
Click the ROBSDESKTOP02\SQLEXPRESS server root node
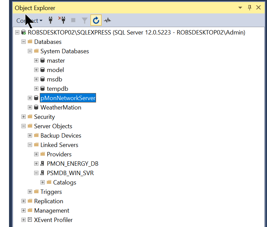tap(137, 32)
